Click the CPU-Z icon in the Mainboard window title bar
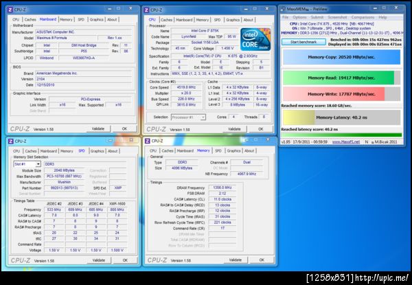The image size is (412, 285). pos(10,10)
